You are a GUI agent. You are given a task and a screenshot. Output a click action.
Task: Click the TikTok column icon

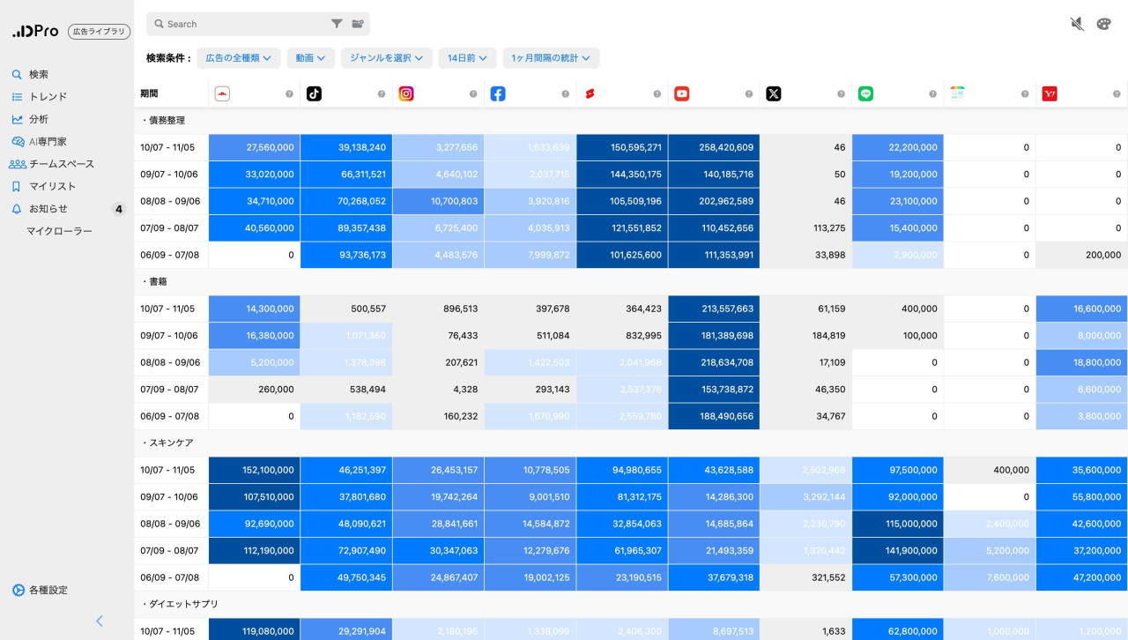[x=314, y=93]
